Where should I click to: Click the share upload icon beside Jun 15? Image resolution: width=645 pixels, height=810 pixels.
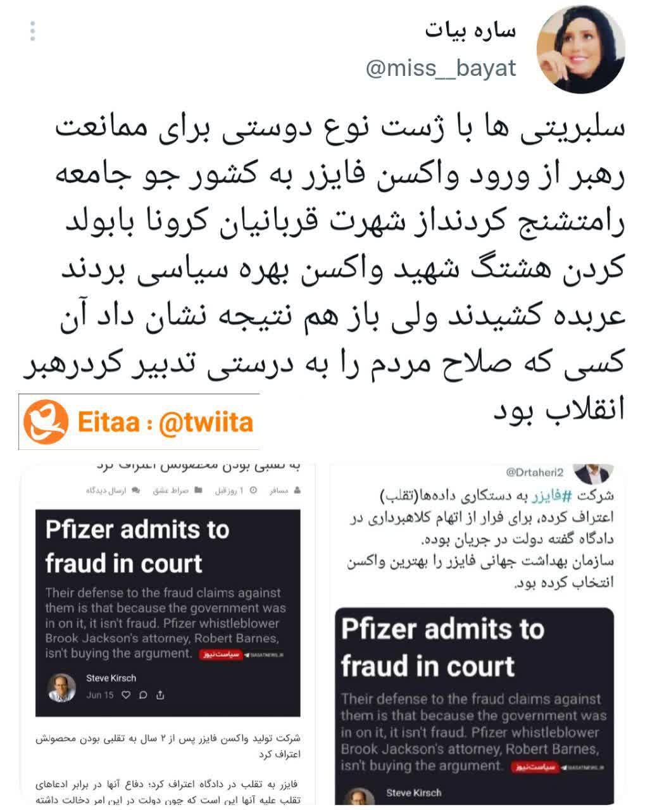(x=160, y=695)
